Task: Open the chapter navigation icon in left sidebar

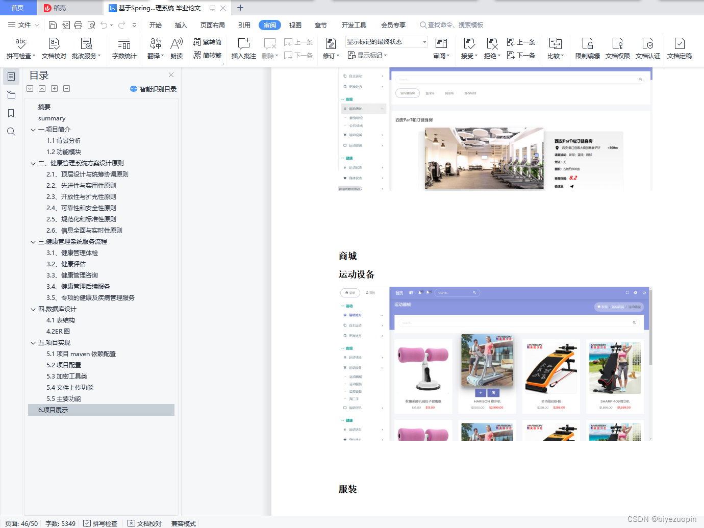Action: tap(11, 95)
